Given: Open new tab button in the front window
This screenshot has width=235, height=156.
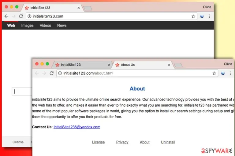Looking at the screenshot, I should tap(178, 65).
